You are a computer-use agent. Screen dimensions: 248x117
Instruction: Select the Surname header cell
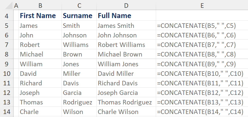click(x=78, y=16)
